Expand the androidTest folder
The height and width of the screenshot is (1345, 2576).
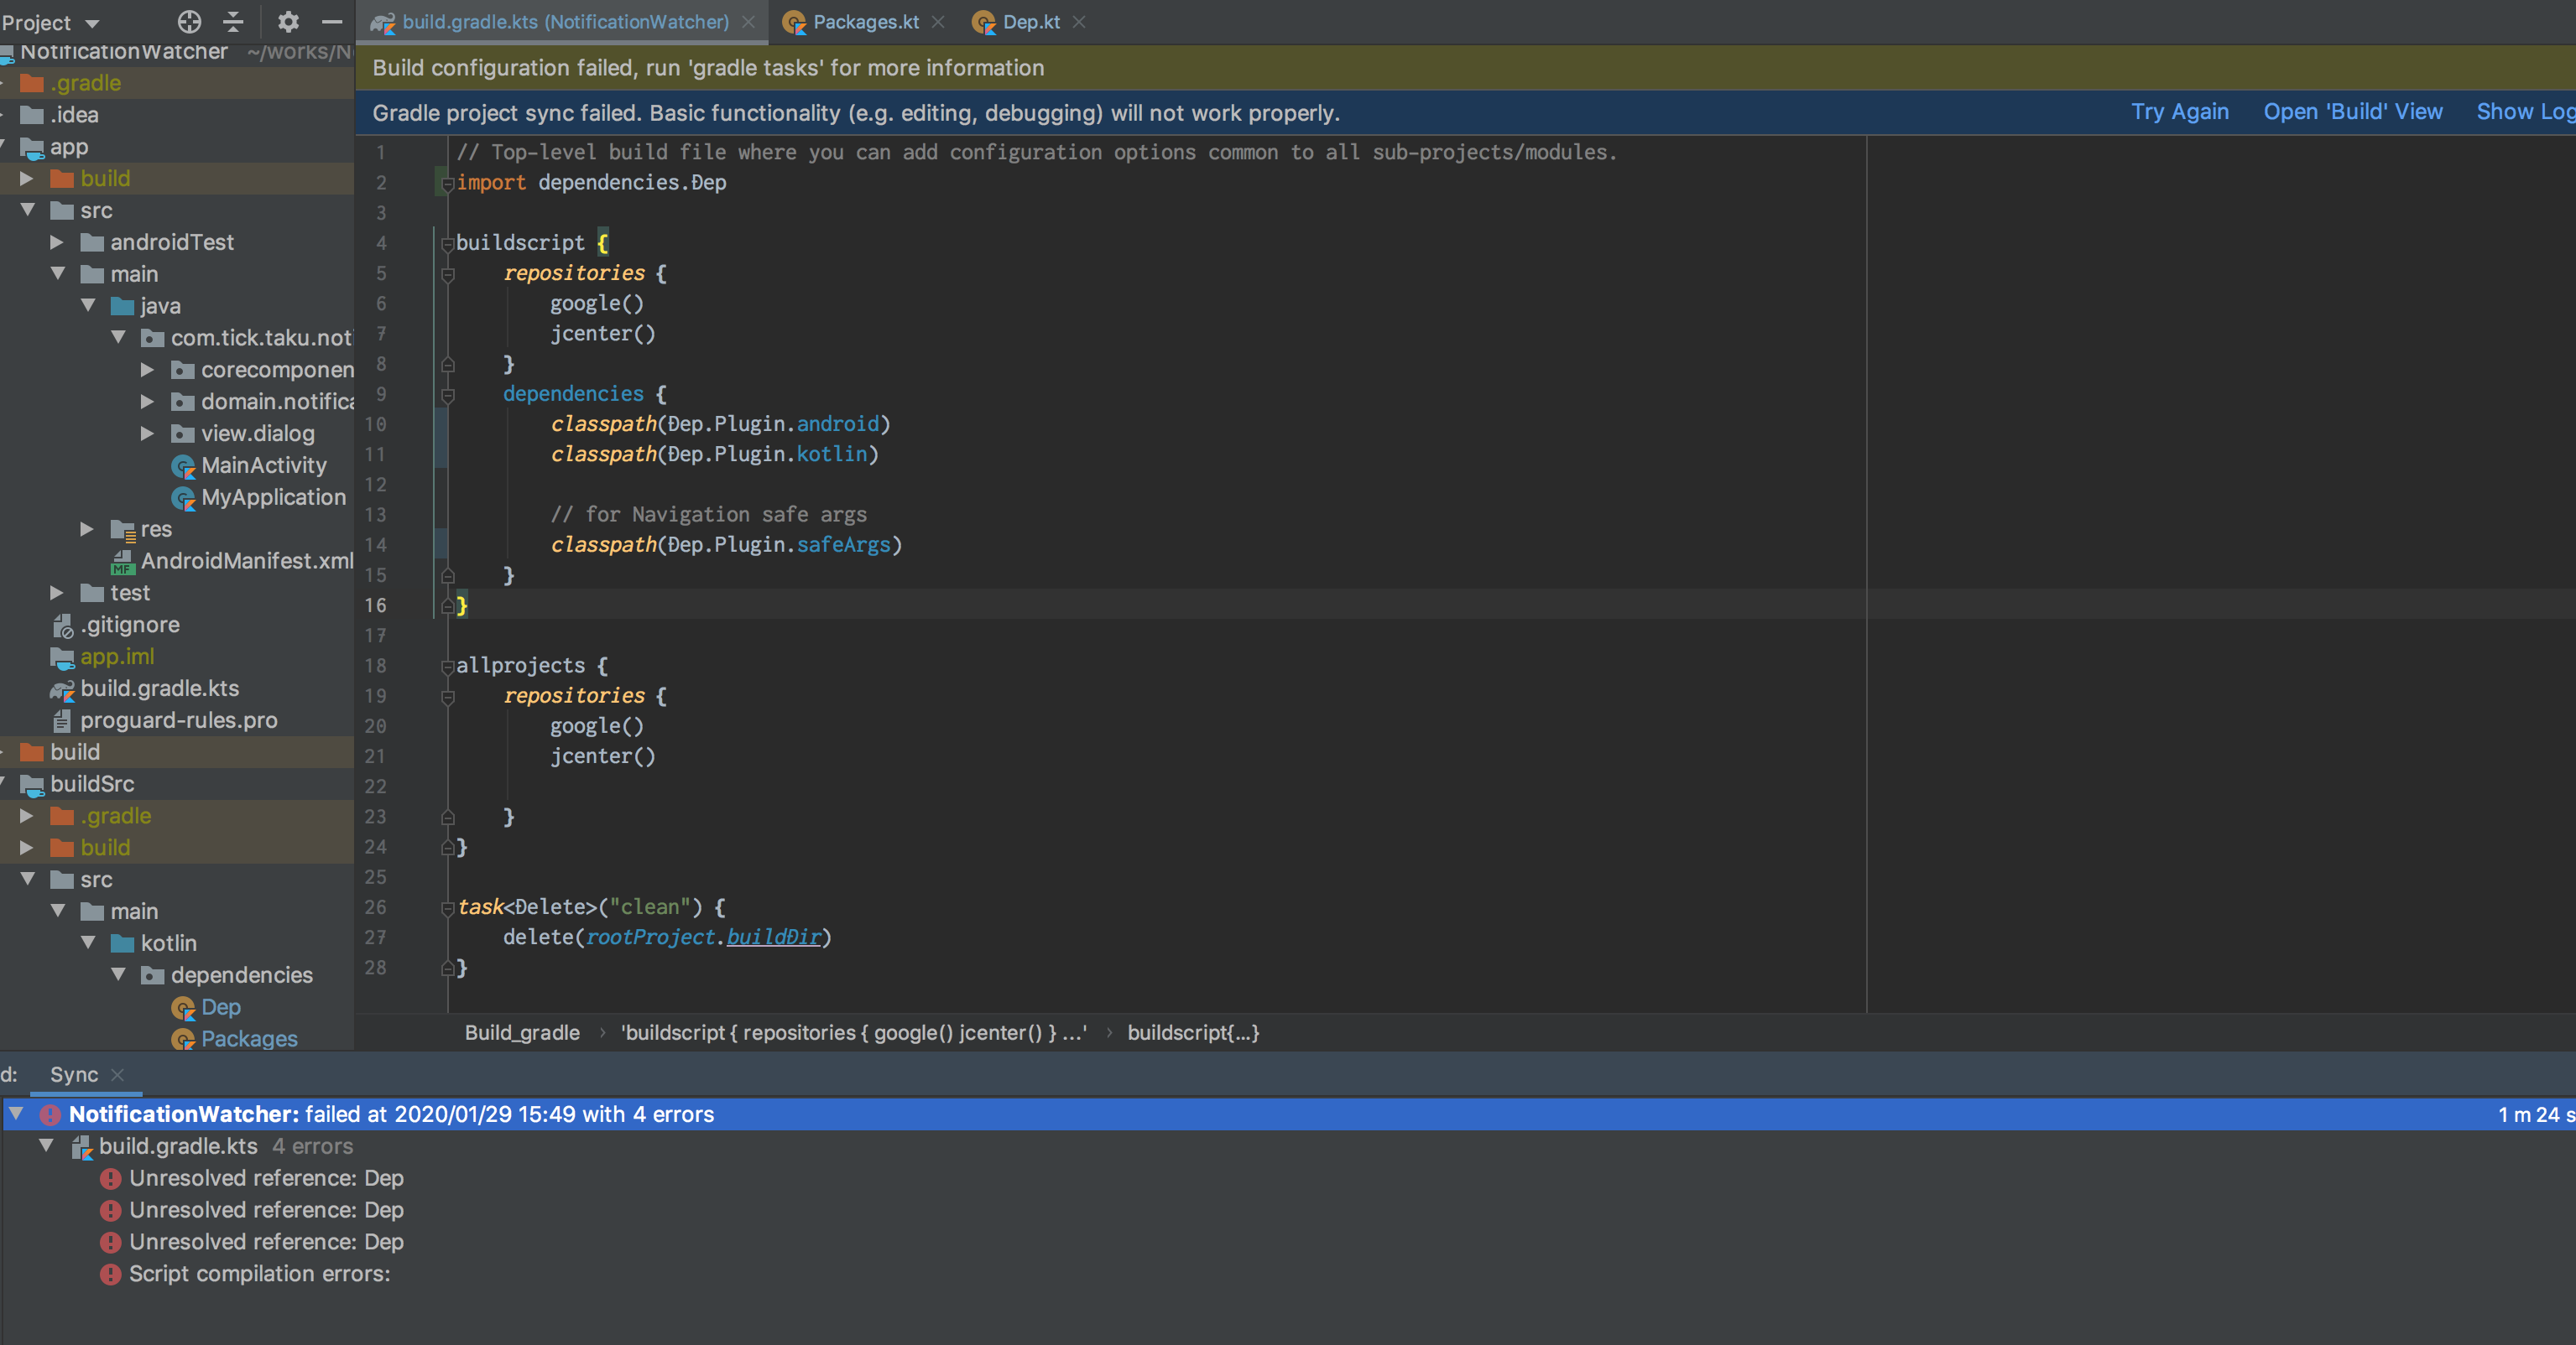click(x=57, y=241)
